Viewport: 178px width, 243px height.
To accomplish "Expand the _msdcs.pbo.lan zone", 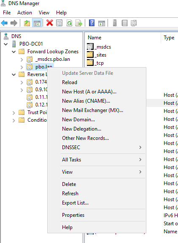I will [x=22, y=60].
